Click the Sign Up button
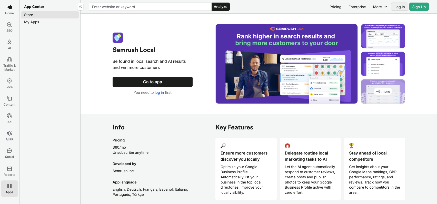437x204 pixels. (419, 7)
